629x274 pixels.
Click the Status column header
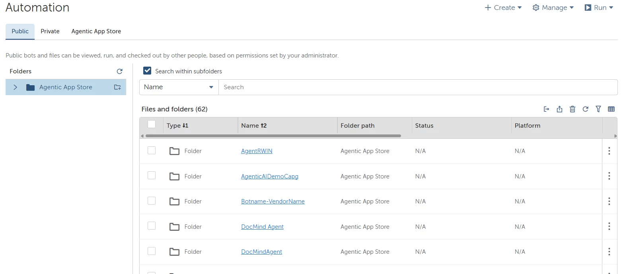click(x=424, y=126)
